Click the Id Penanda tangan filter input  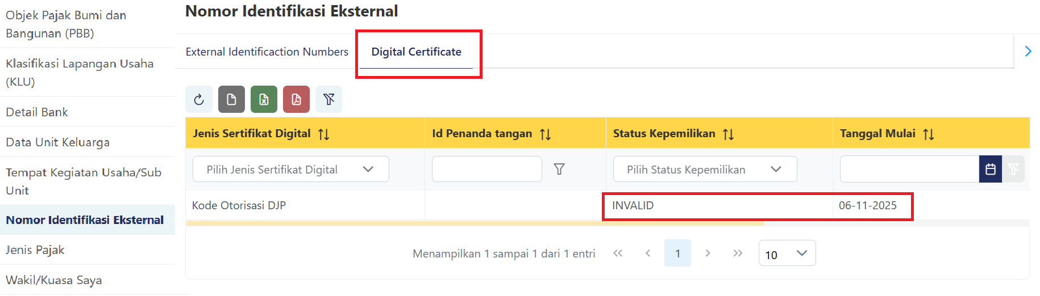coord(486,169)
